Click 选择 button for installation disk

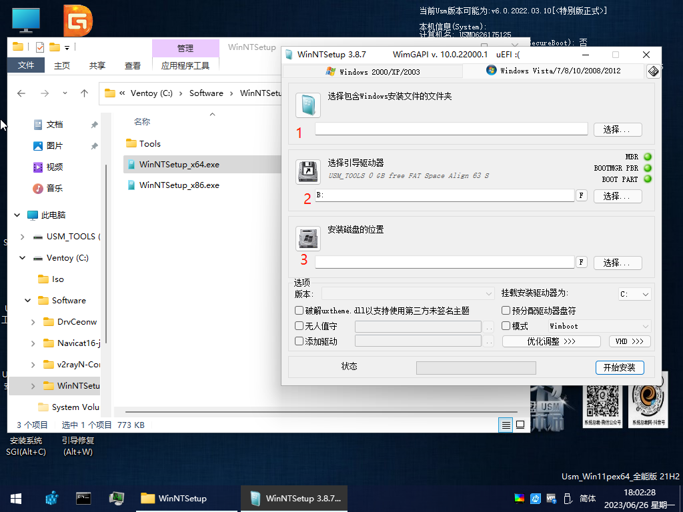pyautogui.click(x=617, y=263)
